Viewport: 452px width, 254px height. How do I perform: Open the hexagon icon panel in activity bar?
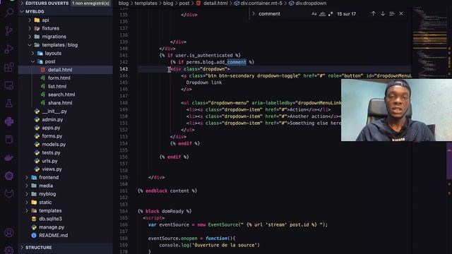click(x=9, y=176)
